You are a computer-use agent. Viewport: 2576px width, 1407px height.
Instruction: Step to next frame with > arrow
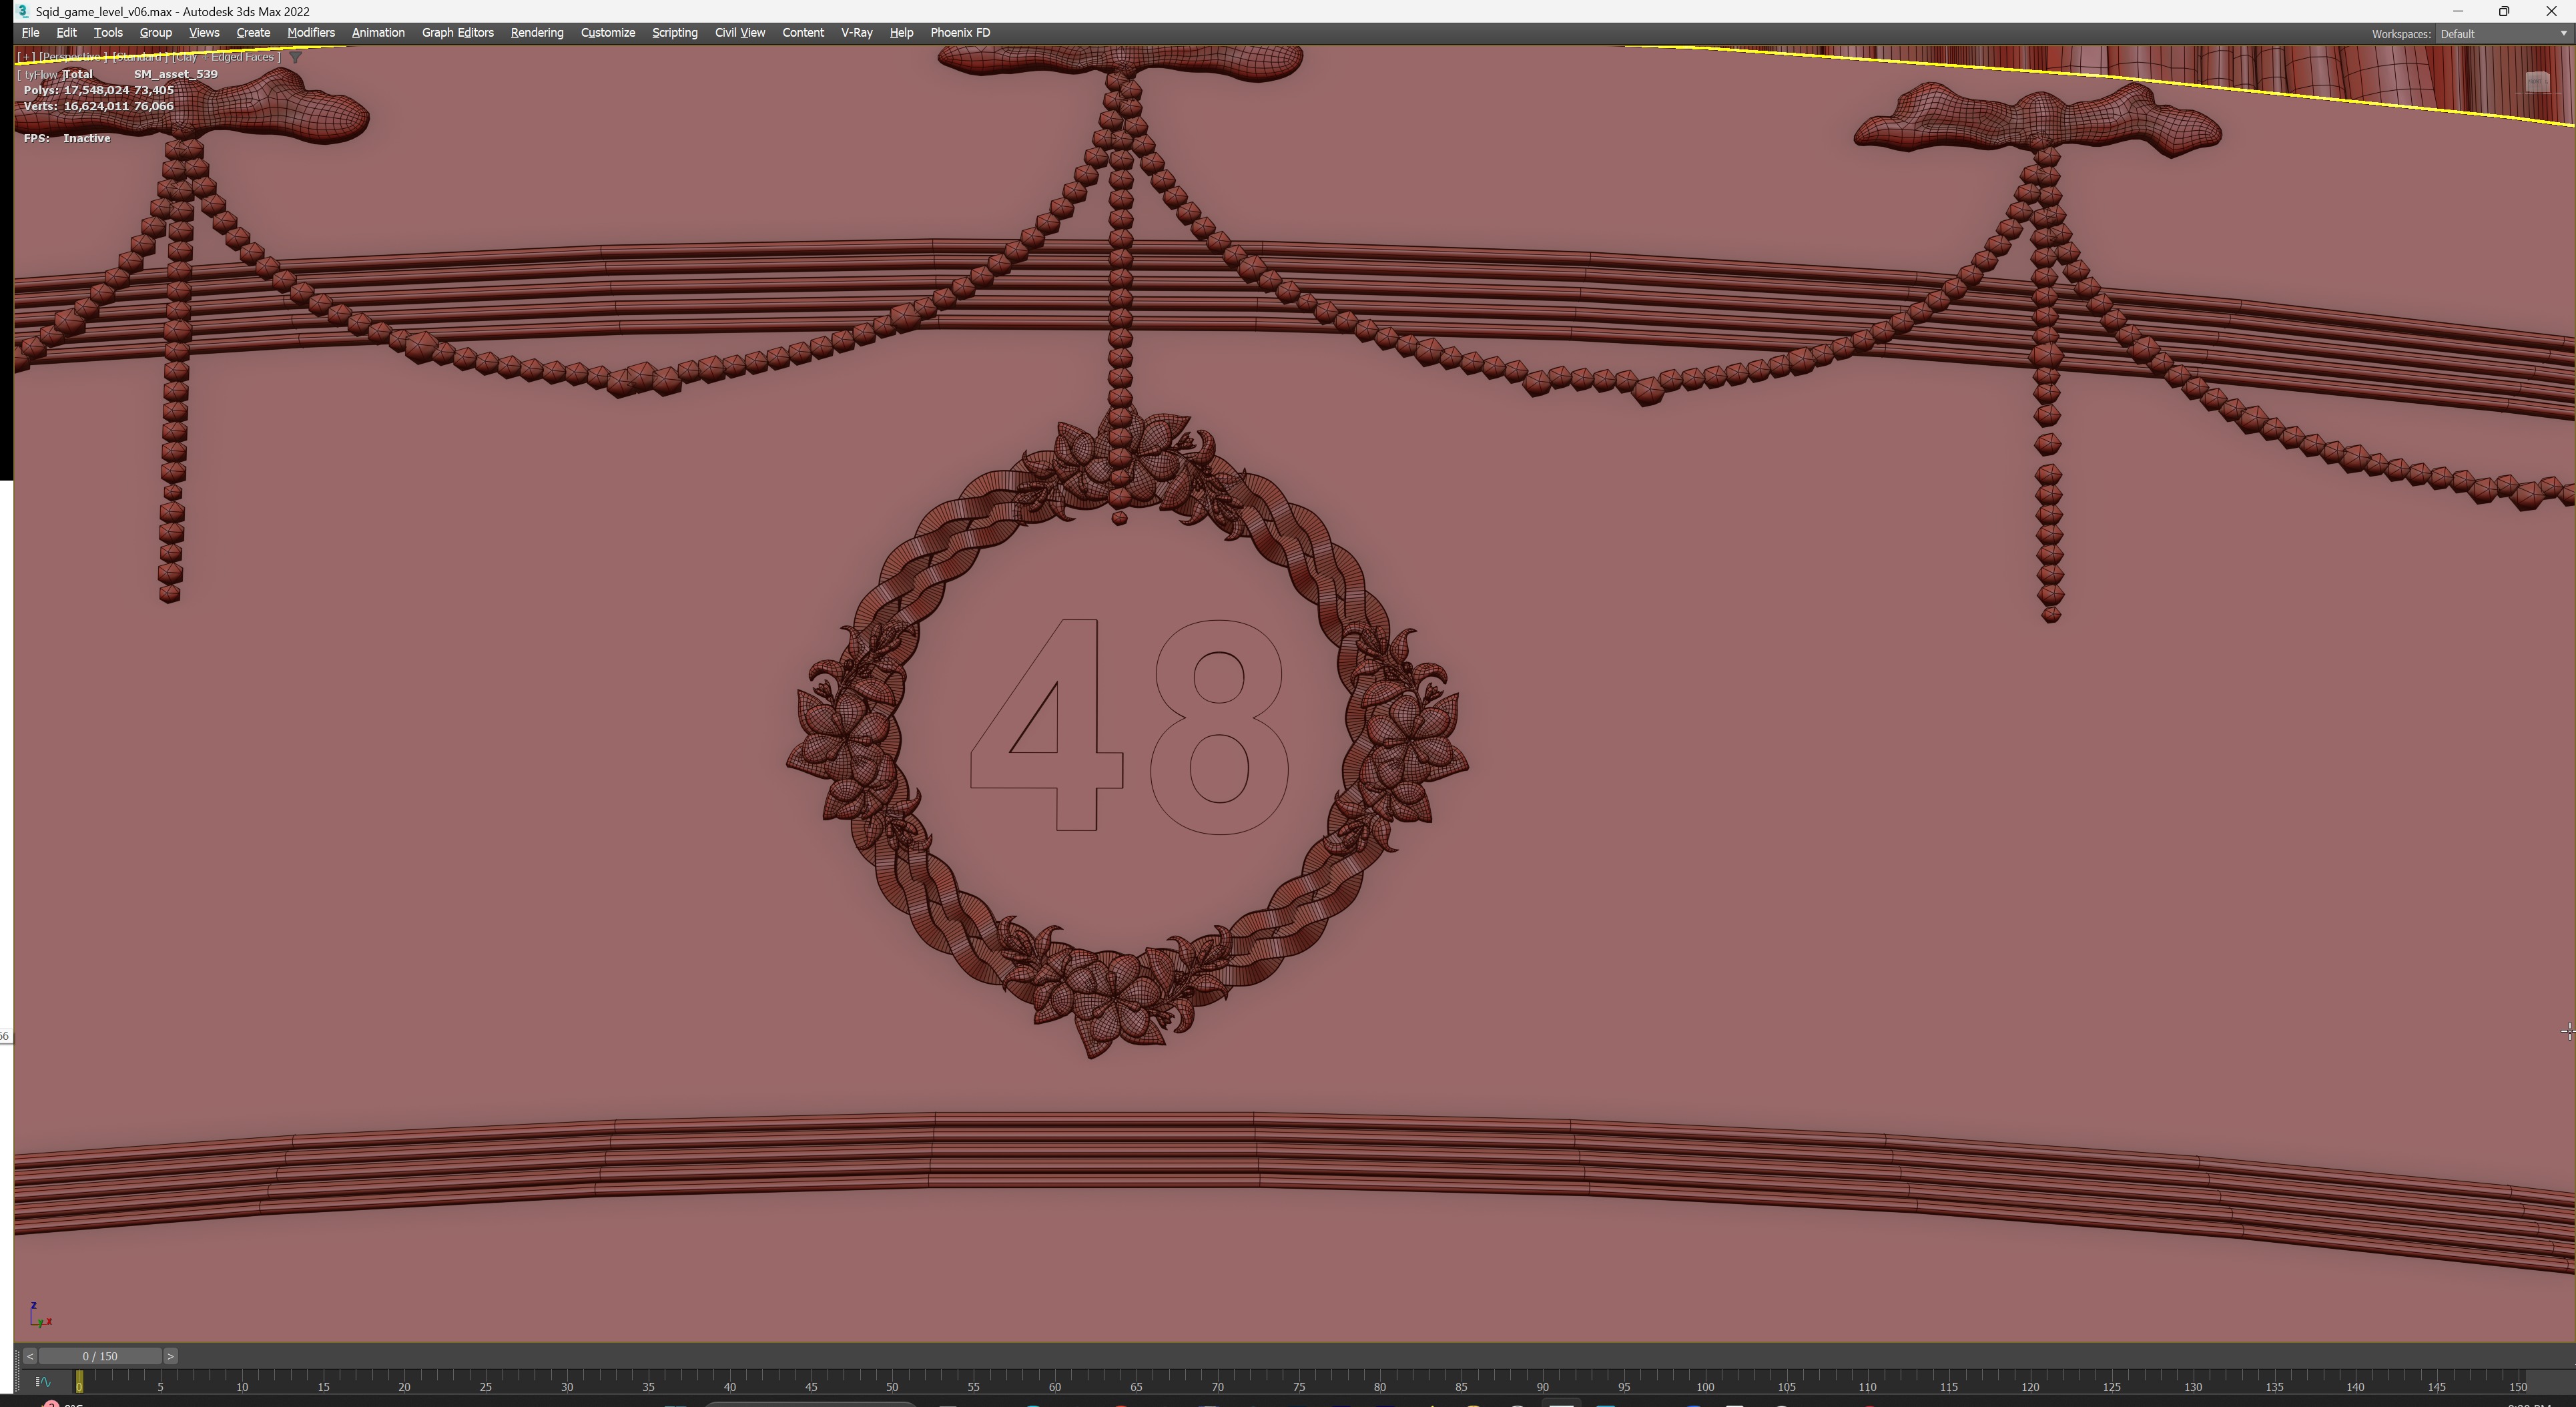[170, 1356]
